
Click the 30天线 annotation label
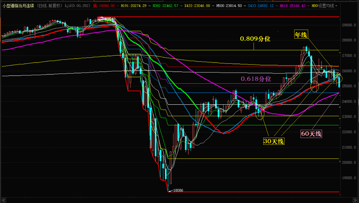(274, 141)
